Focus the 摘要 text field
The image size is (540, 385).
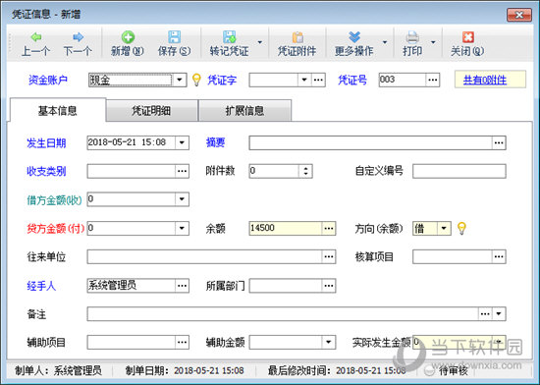370,142
